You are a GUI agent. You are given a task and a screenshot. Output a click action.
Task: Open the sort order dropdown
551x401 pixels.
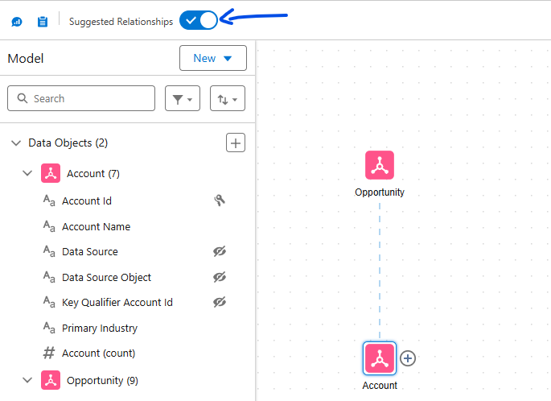(x=228, y=99)
